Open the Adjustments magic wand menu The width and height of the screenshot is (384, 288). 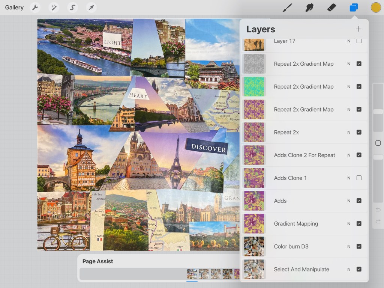54,8
